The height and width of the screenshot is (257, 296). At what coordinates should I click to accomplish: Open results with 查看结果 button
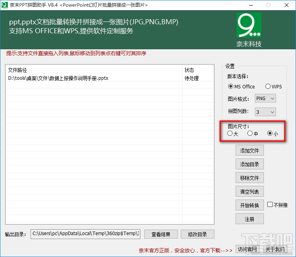click(x=161, y=234)
